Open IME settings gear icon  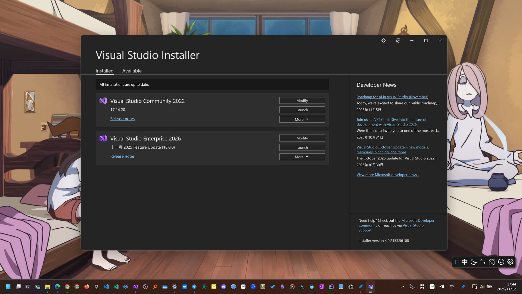(510, 262)
